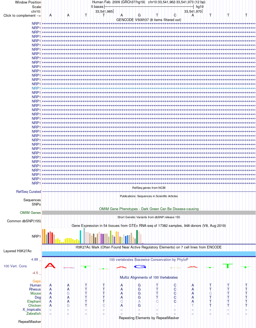Image resolution: width=256 pixels, height=328 pixels.
Task: Click the light-blue highlighted NRP1 transcript label
Action: coord(36,88)
